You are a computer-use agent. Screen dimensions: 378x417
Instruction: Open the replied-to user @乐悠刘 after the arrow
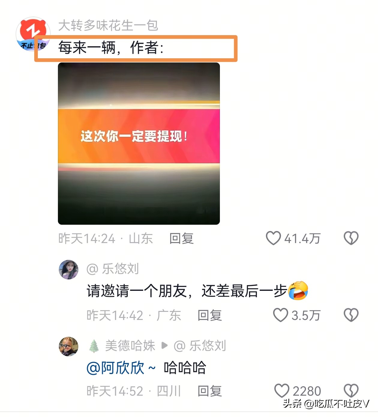[x=200, y=345]
